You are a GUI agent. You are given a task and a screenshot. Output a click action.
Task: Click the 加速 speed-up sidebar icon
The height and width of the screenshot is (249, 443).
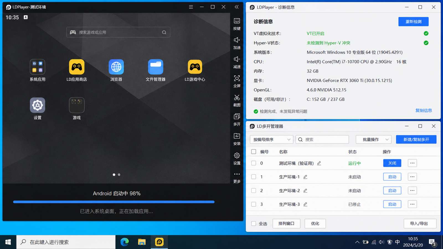pos(237,43)
